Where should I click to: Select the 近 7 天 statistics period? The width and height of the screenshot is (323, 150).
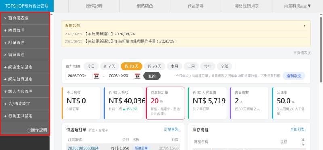point(109,66)
